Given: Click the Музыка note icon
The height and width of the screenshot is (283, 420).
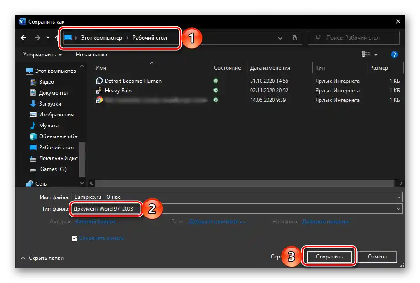Looking at the screenshot, I should click(33, 126).
